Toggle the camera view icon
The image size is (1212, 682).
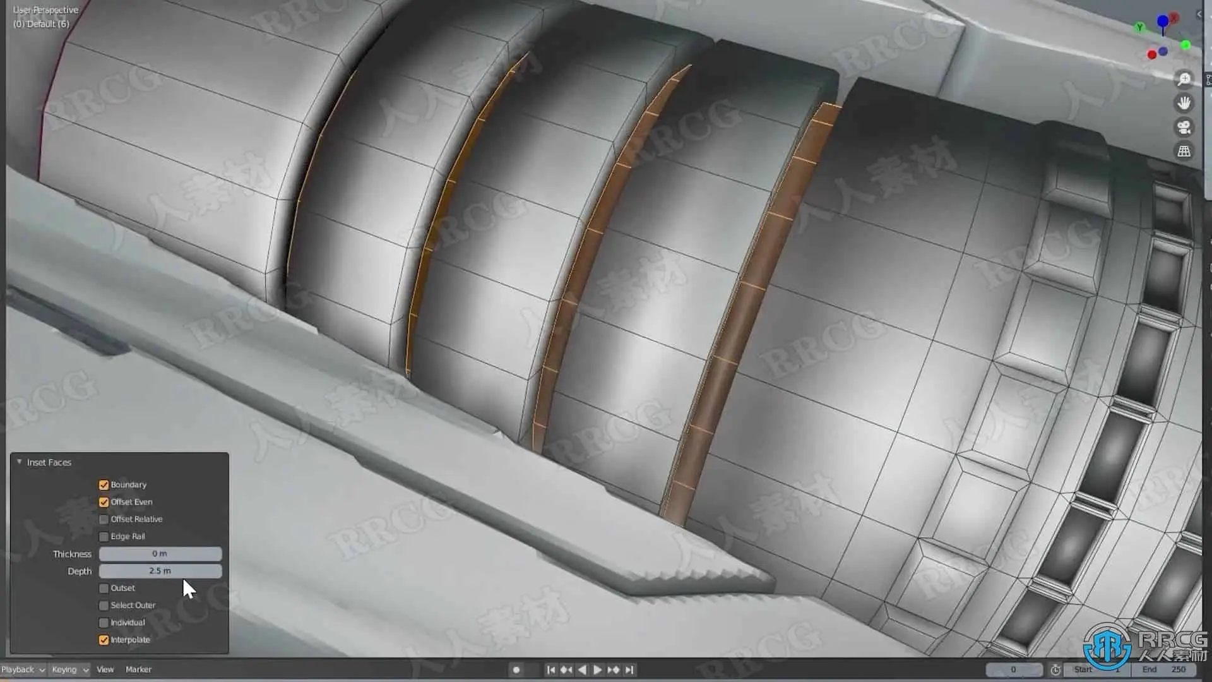[x=1184, y=128]
